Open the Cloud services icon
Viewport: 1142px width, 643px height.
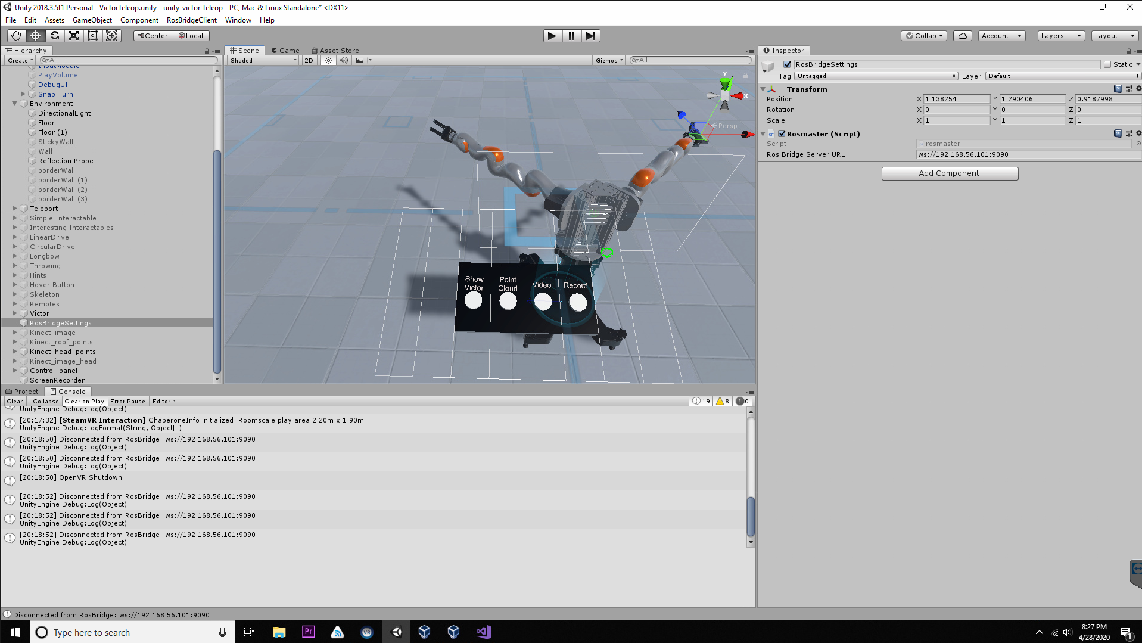[962, 36]
